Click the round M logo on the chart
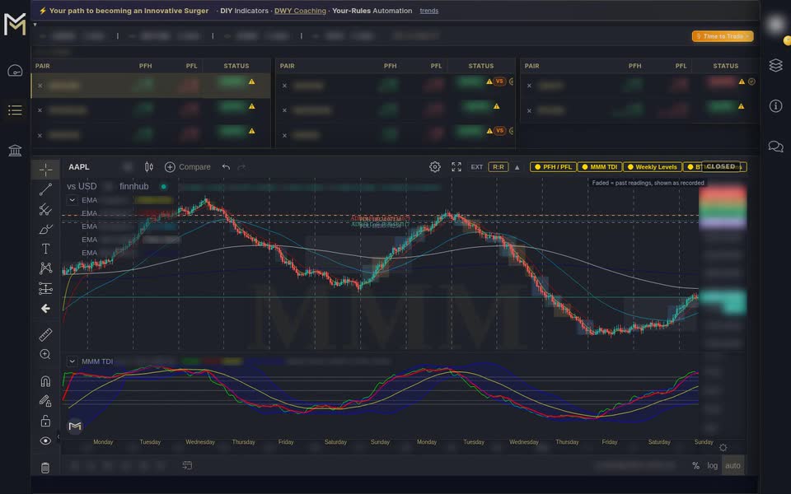This screenshot has width=791, height=494. (75, 426)
